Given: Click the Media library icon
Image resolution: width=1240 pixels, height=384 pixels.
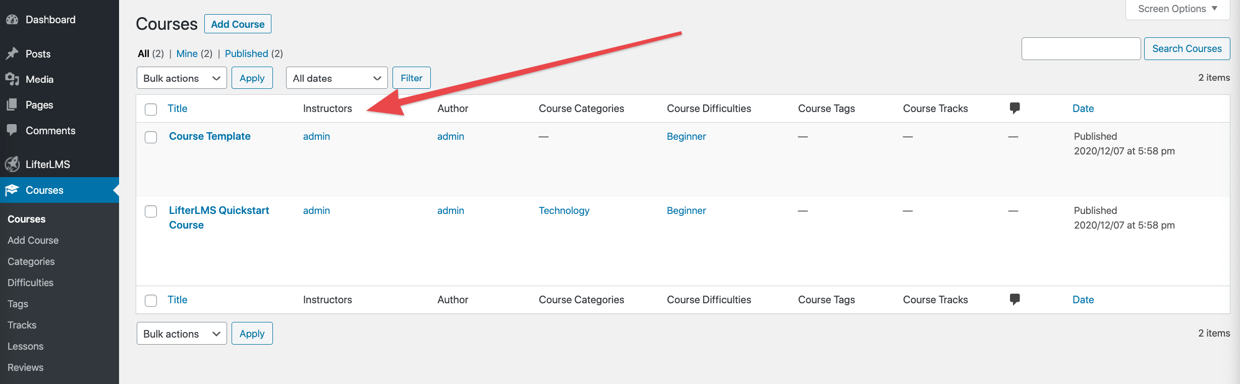Looking at the screenshot, I should pyautogui.click(x=12, y=79).
